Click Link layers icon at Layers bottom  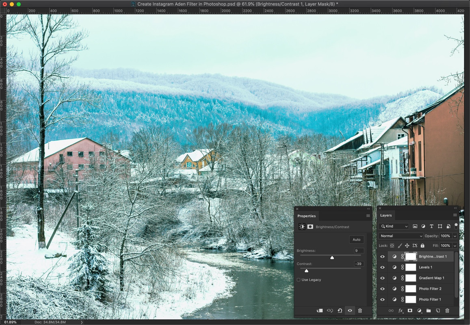tap(391, 311)
